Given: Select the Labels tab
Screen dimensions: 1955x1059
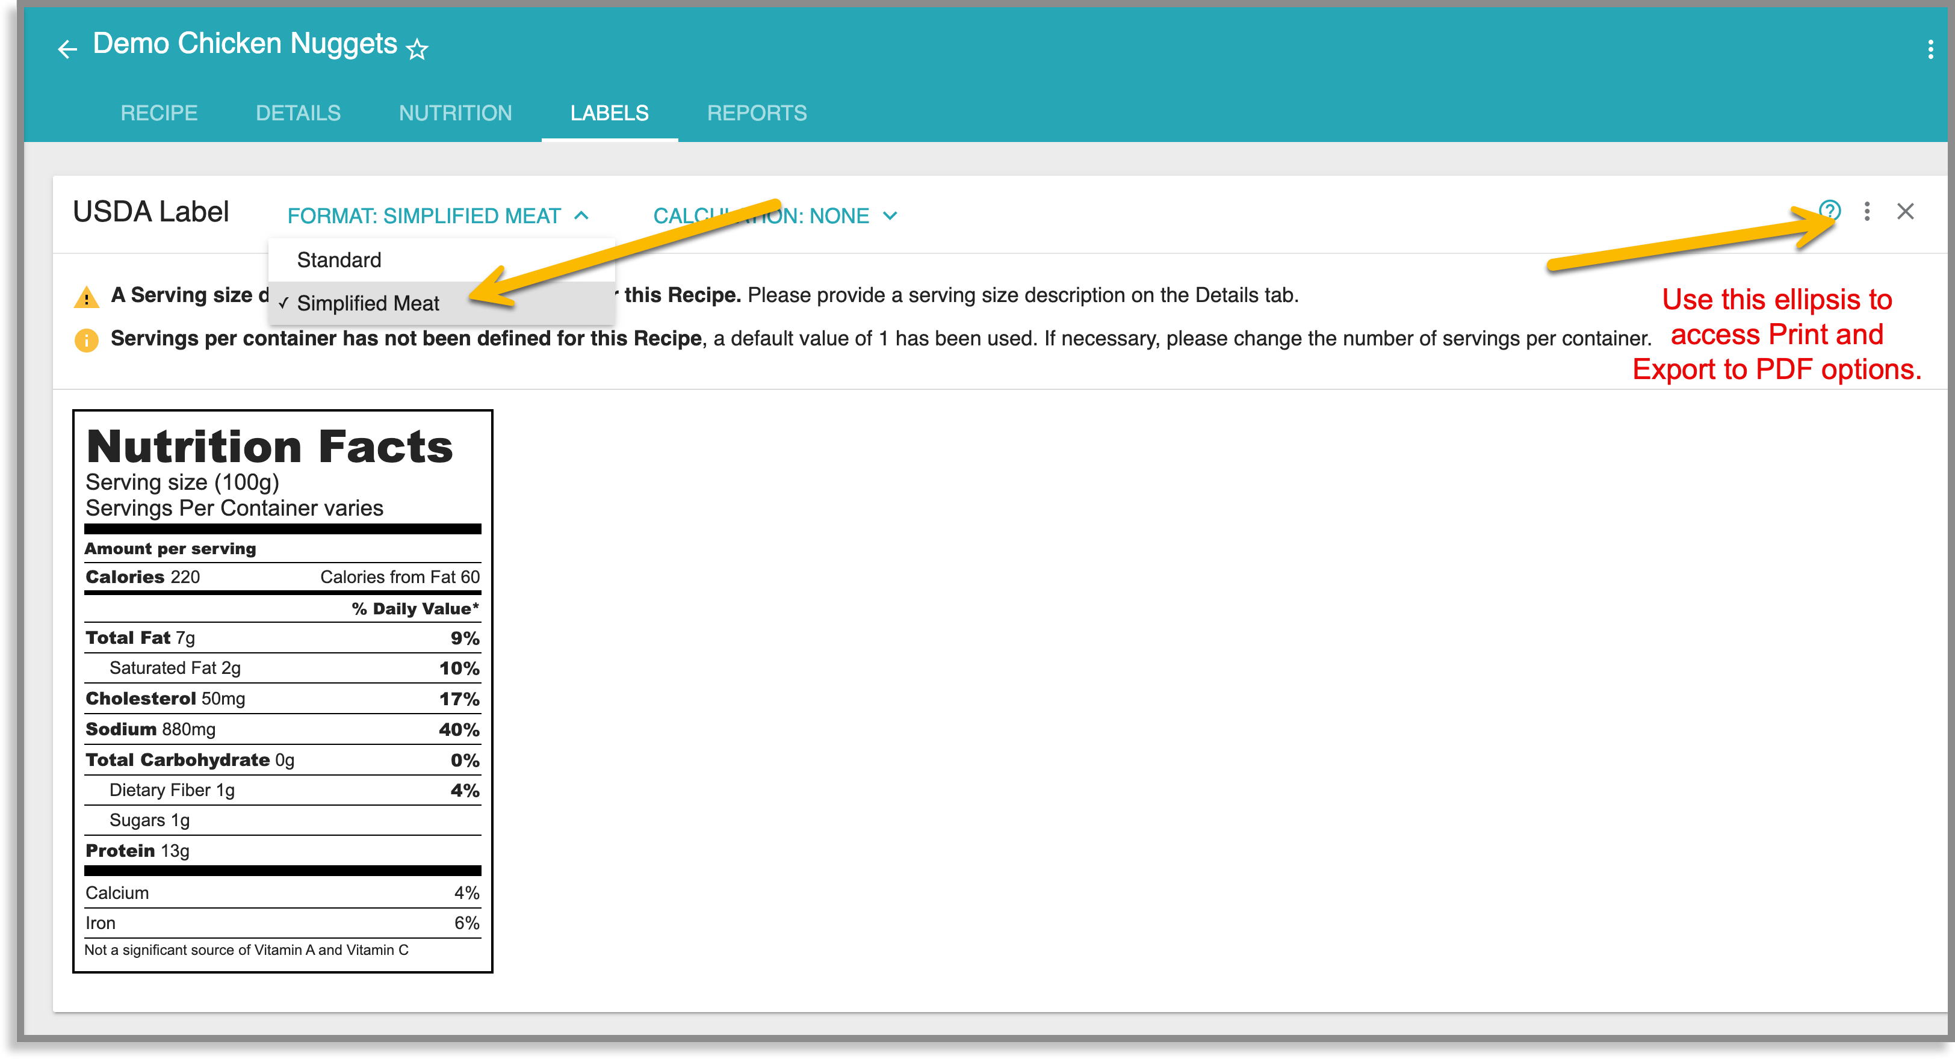Looking at the screenshot, I should 609,113.
